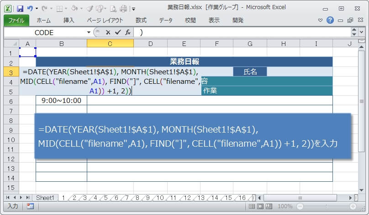Open Excel Help question mark icon
The image size is (369, 215).
330,20
